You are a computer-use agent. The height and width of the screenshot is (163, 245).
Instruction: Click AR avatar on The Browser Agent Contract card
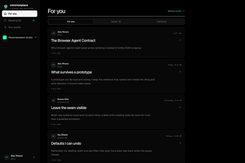[53, 33]
